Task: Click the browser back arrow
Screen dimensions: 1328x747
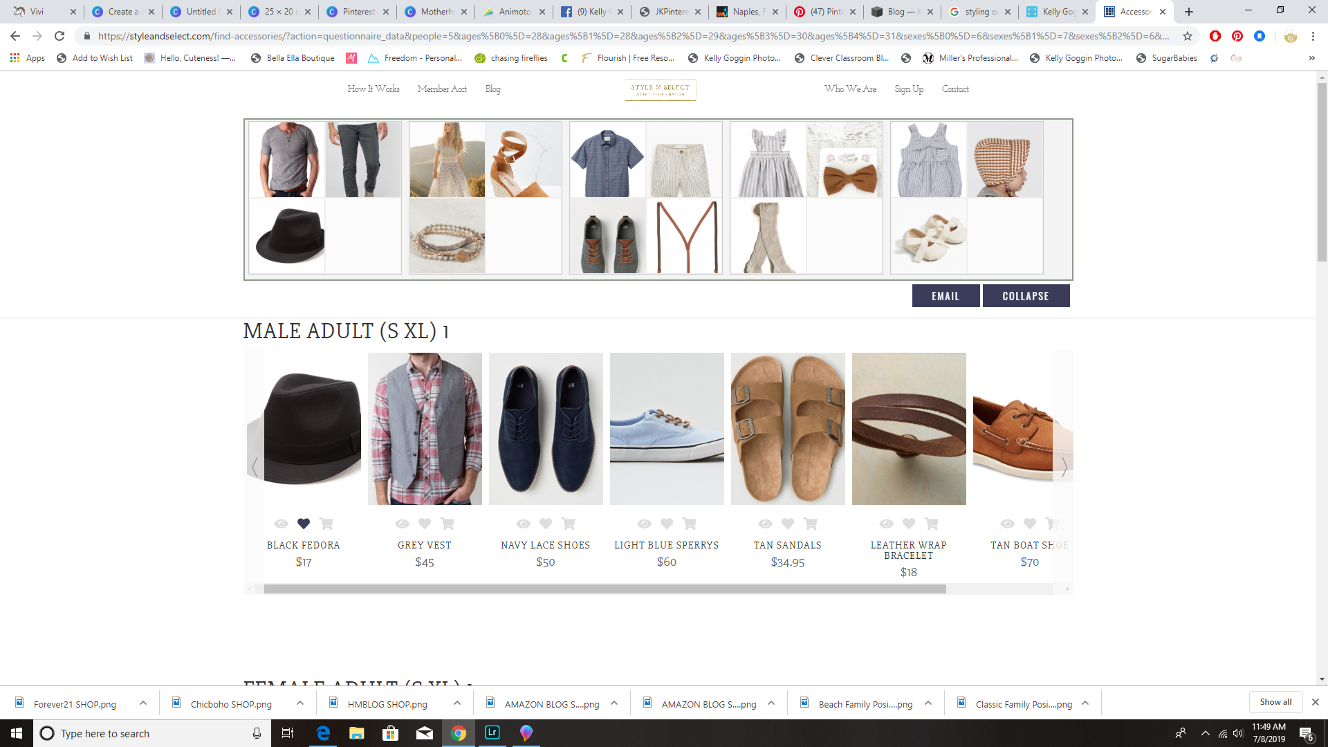Action: click(15, 36)
